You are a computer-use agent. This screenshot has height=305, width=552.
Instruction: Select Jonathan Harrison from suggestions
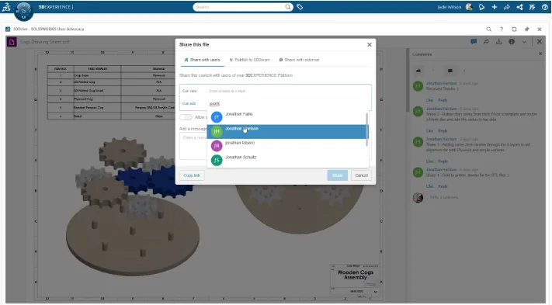pos(286,131)
